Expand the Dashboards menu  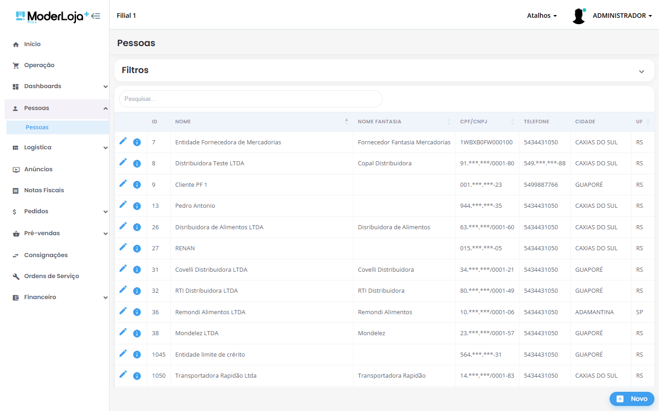coord(57,86)
